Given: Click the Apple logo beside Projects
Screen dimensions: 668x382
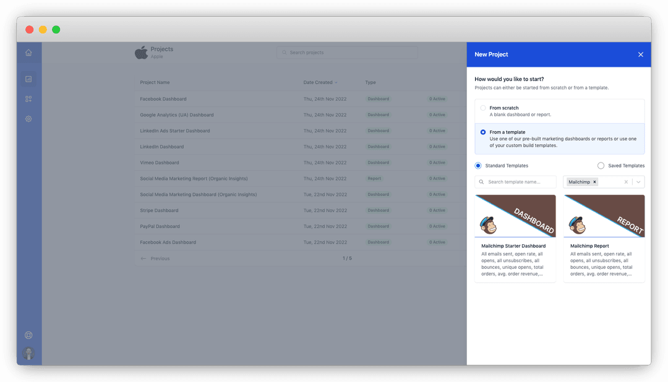Looking at the screenshot, I should pyautogui.click(x=141, y=53).
